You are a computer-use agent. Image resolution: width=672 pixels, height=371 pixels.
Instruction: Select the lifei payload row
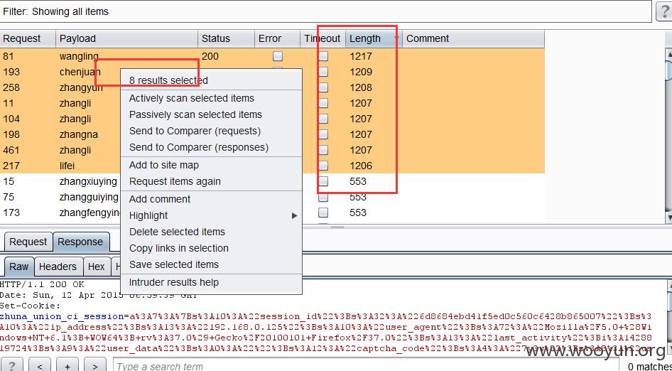click(272, 166)
